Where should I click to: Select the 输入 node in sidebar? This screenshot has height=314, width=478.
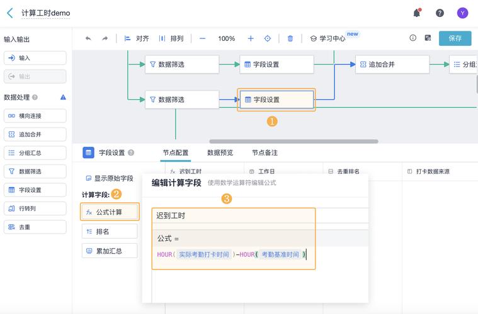pos(35,58)
